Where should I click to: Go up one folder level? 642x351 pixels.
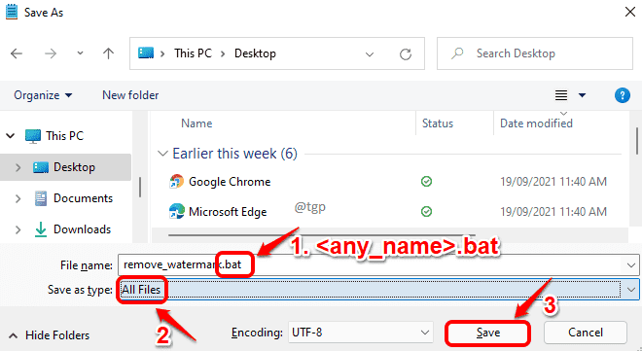pos(109,53)
